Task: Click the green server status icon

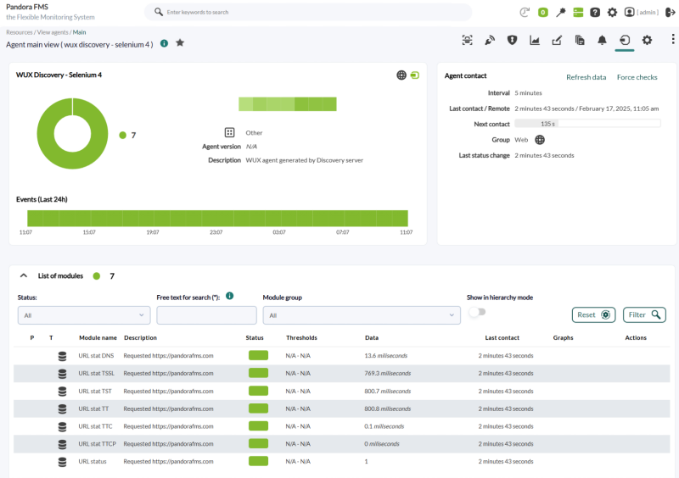Action: click(x=578, y=12)
